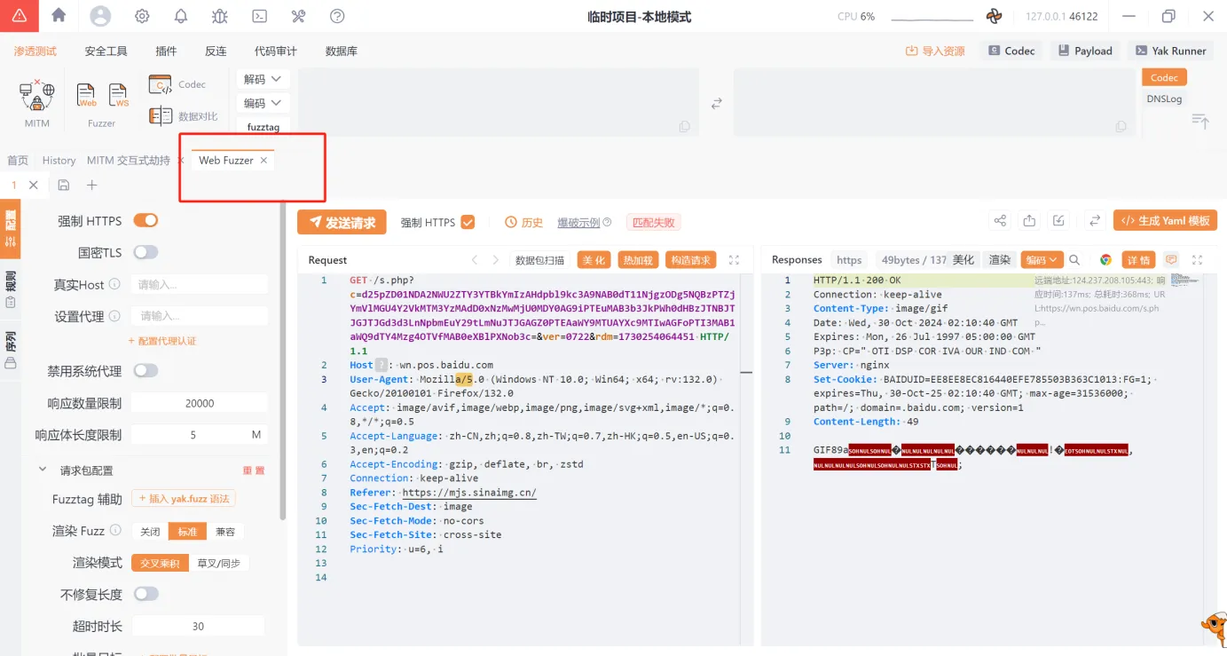Toggle 禁用系统代理 switch

coord(146,370)
